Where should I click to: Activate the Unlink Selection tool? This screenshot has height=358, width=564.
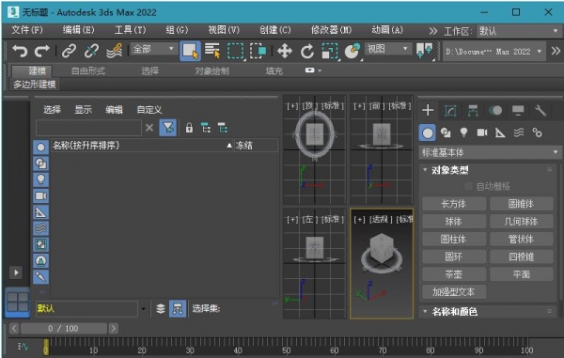(91, 51)
